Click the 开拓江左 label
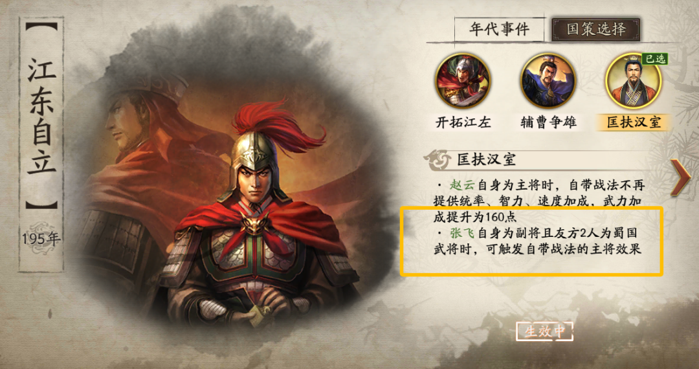699x369 pixels. (463, 122)
